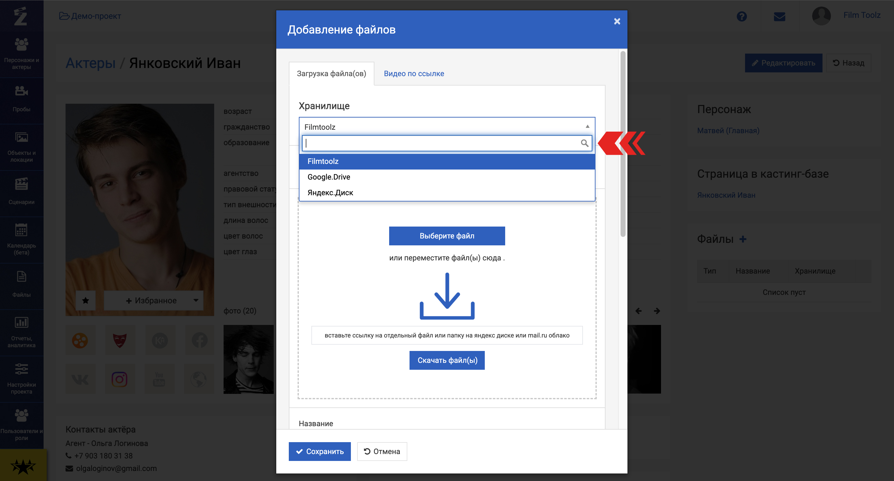Open Пользователи и роли sidebar section

pyautogui.click(x=22, y=425)
